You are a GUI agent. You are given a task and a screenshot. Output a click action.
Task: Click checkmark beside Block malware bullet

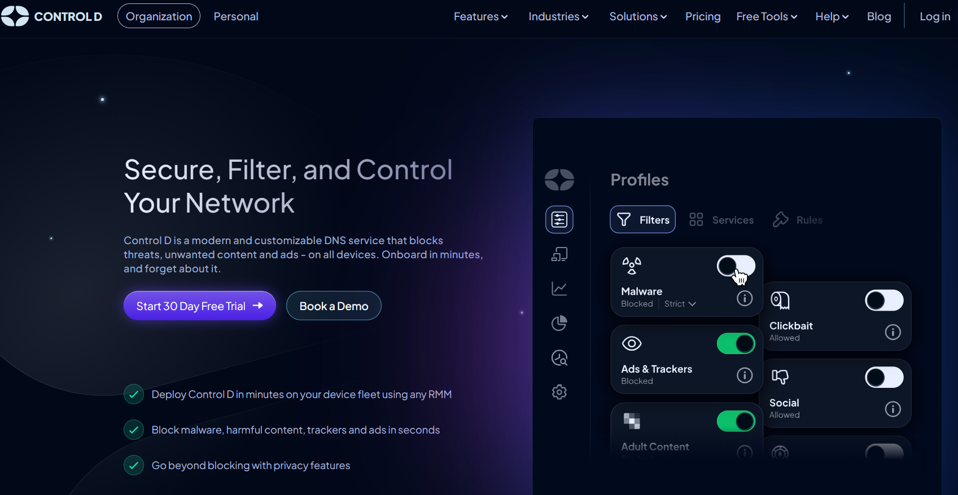coord(134,430)
